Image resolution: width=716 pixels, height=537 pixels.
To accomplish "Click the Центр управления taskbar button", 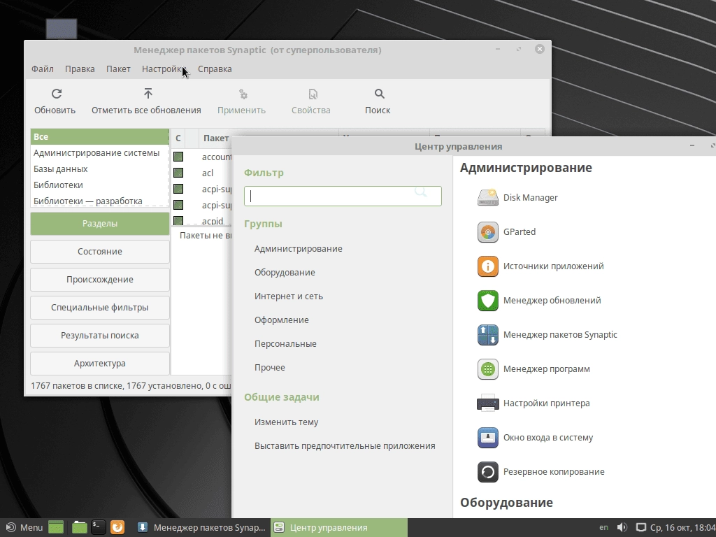I will (339, 527).
